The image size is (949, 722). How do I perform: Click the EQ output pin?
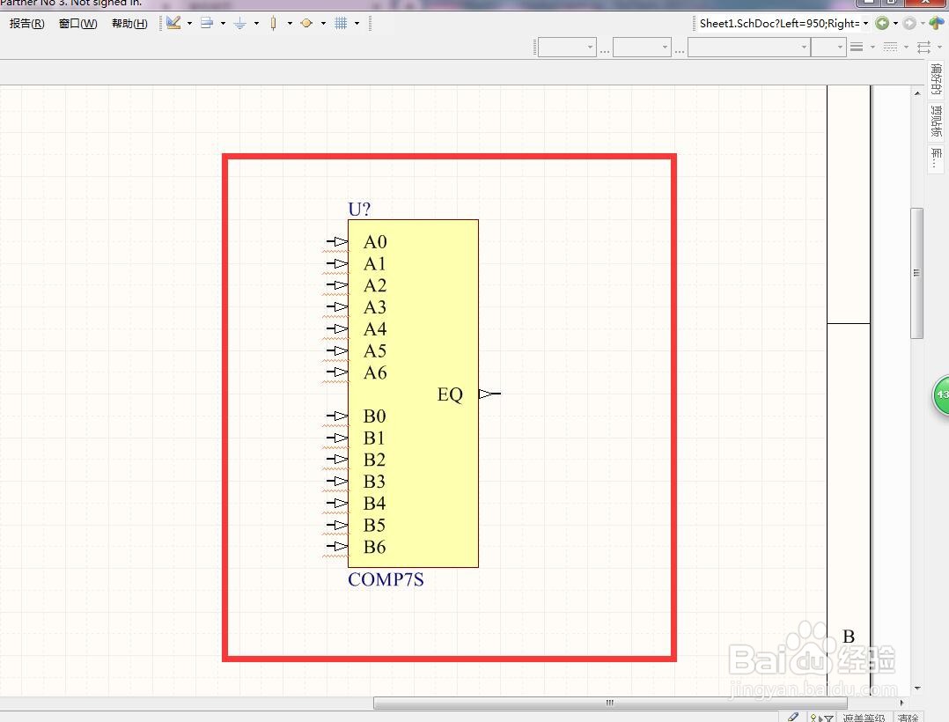(489, 394)
